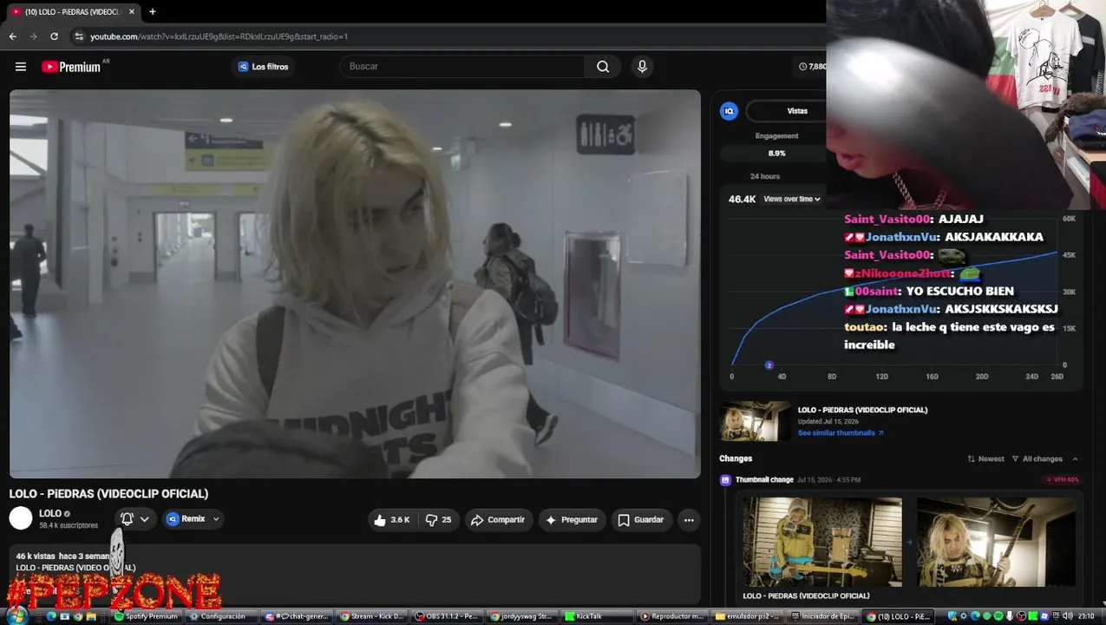Open Views over time dropdown
1106x625 pixels.
(x=791, y=199)
